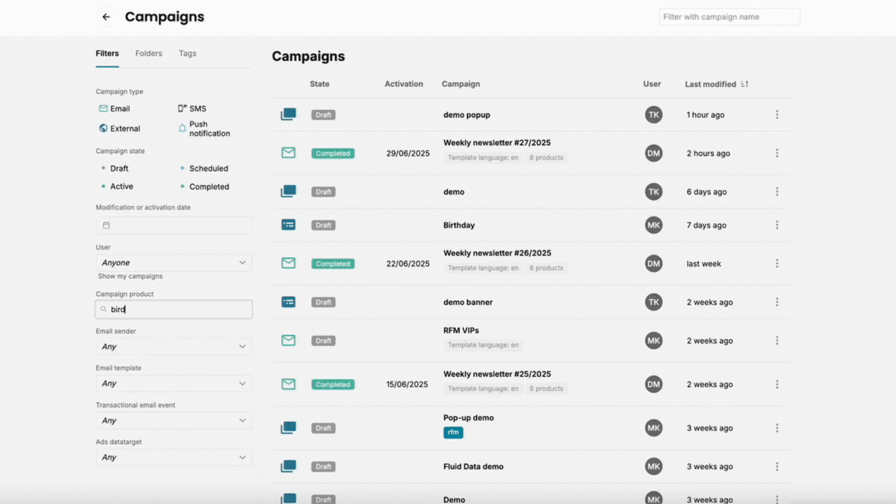Image resolution: width=896 pixels, height=504 pixels.
Task: Open the Email sender dropdown
Action: 174,347
